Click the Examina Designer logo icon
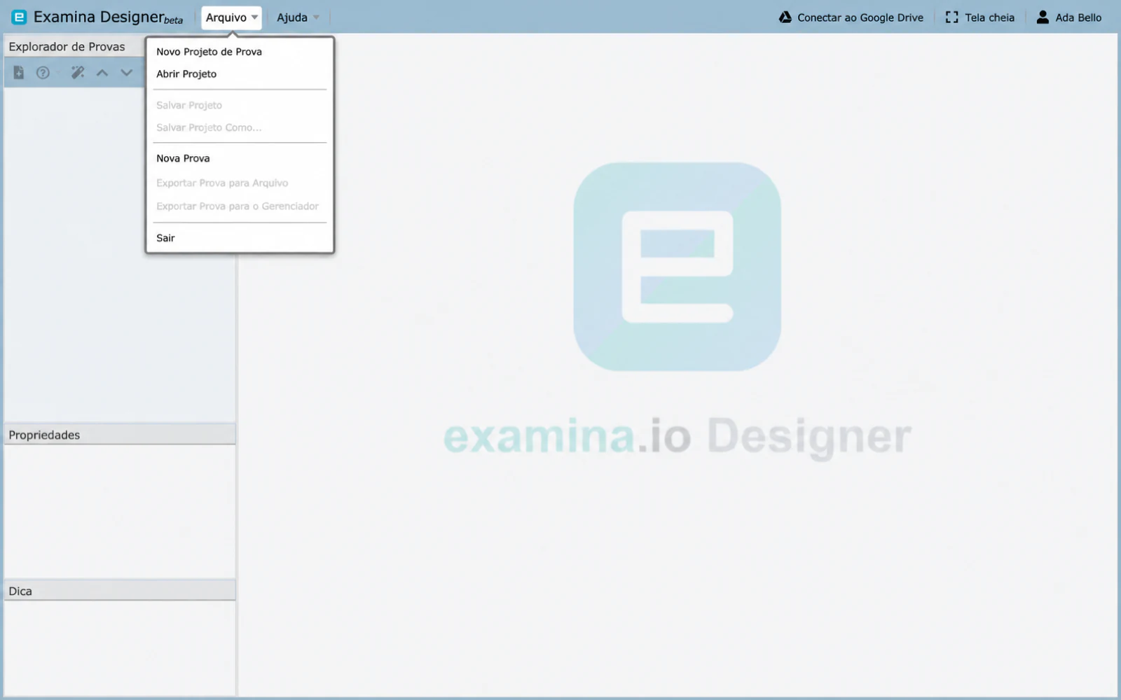Viewport: 1121px width, 700px height. (x=19, y=17)
